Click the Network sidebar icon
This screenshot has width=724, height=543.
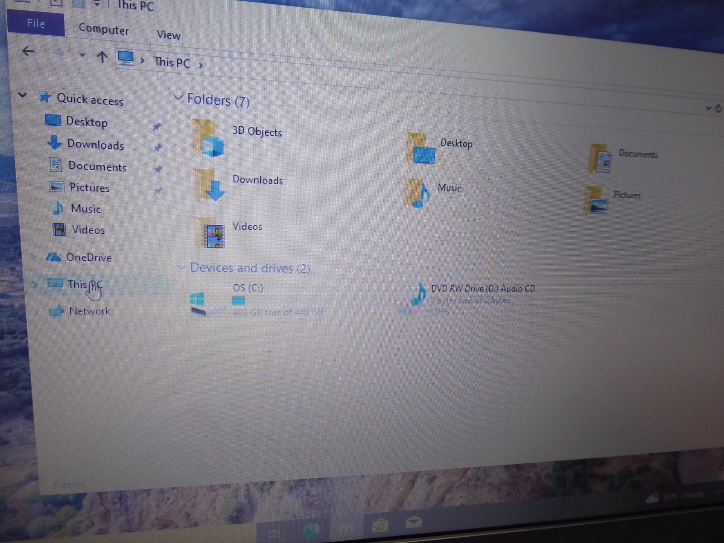pyautogui.click(x=57, y=311)
